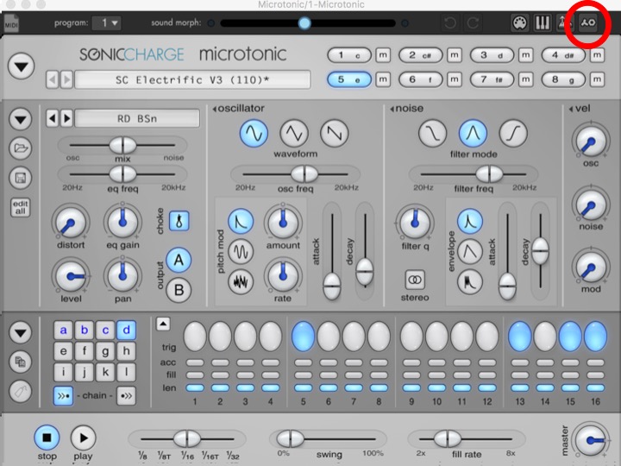Select drum channel 7 f#

point(492,79)
